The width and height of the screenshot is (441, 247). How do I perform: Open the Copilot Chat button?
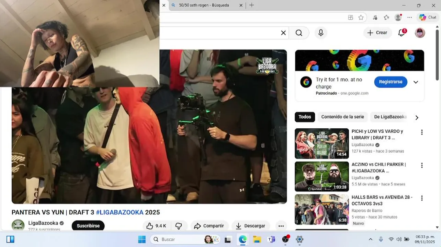(x=428, y=17)
